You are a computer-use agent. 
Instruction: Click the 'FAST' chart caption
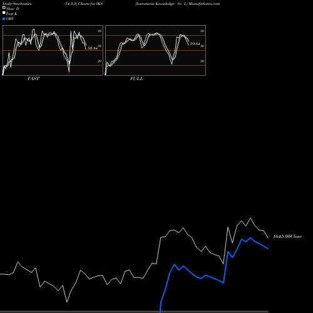click(33, 79)
